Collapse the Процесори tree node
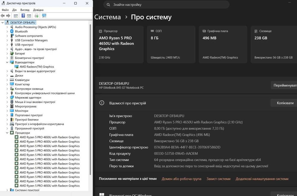297x196 pixels. point(7,133)
